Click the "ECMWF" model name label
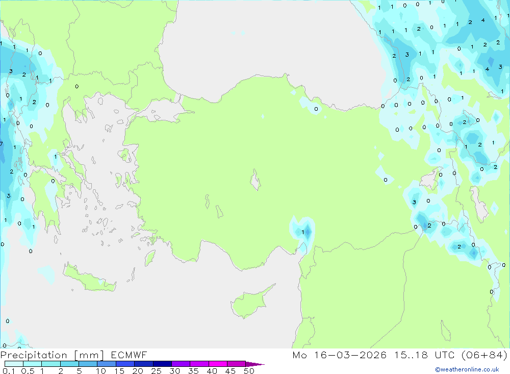The width and height of the screenshot is (510, 374). (x=129, y=355)
